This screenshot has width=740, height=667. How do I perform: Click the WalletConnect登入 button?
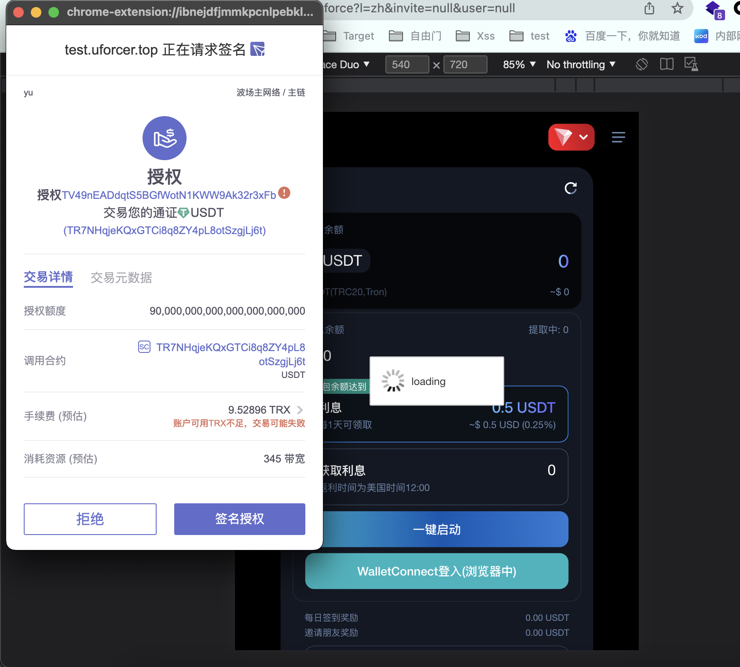tap(436, 571)
